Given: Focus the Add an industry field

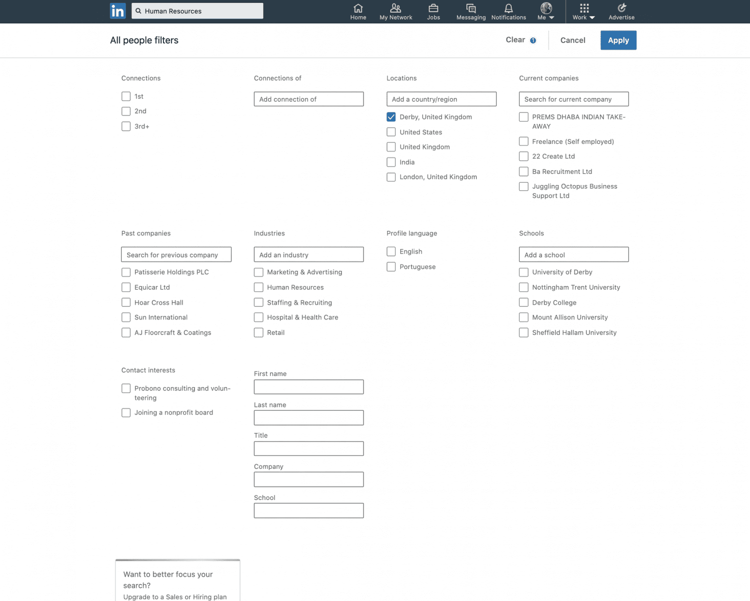Looking at the screenshot, I should point(308,254).
